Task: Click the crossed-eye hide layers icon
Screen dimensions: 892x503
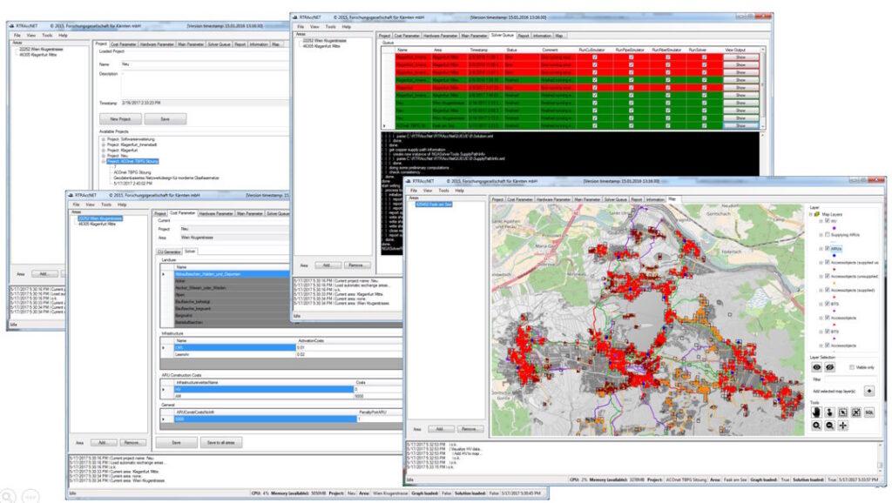Action: (830, 367)
